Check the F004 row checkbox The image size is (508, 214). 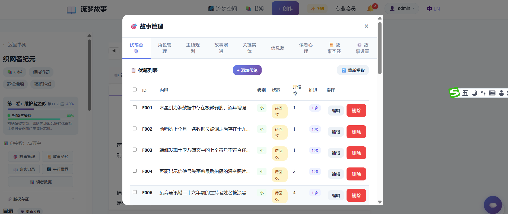135,171
